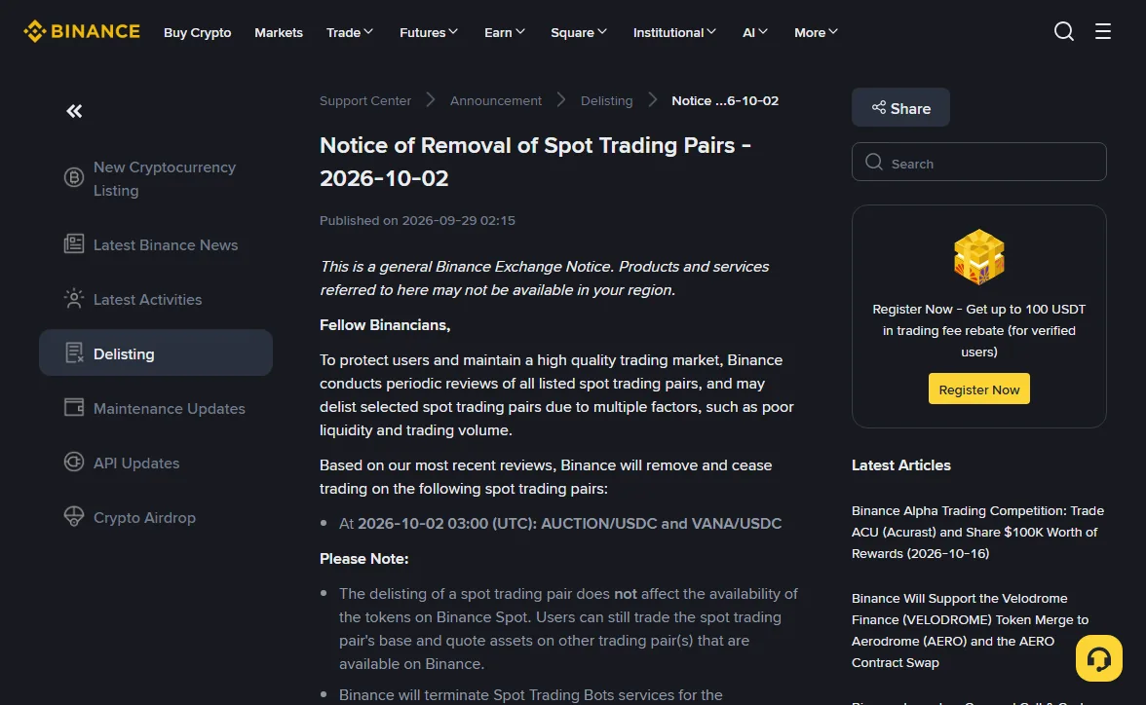This screenshot has width=1146, height=705.
Task: Click the New Cryptocurrency Listing coin icon
Action: [x=74, y=177]
